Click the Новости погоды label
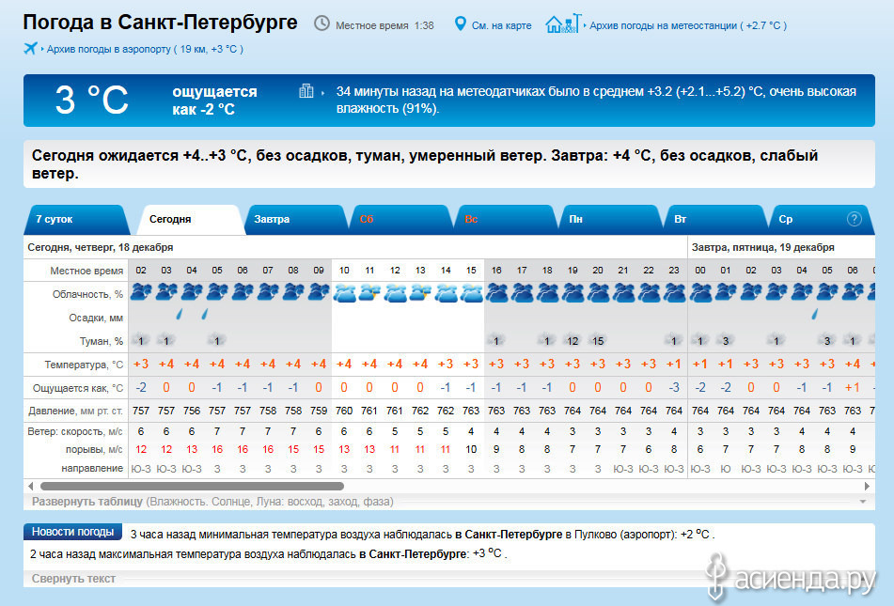Screen dimensions: 894x606 tap(73, 532)
